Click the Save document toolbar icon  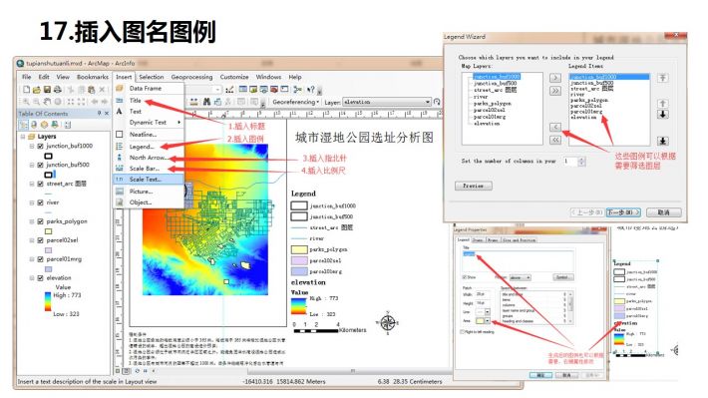(47, 90)
